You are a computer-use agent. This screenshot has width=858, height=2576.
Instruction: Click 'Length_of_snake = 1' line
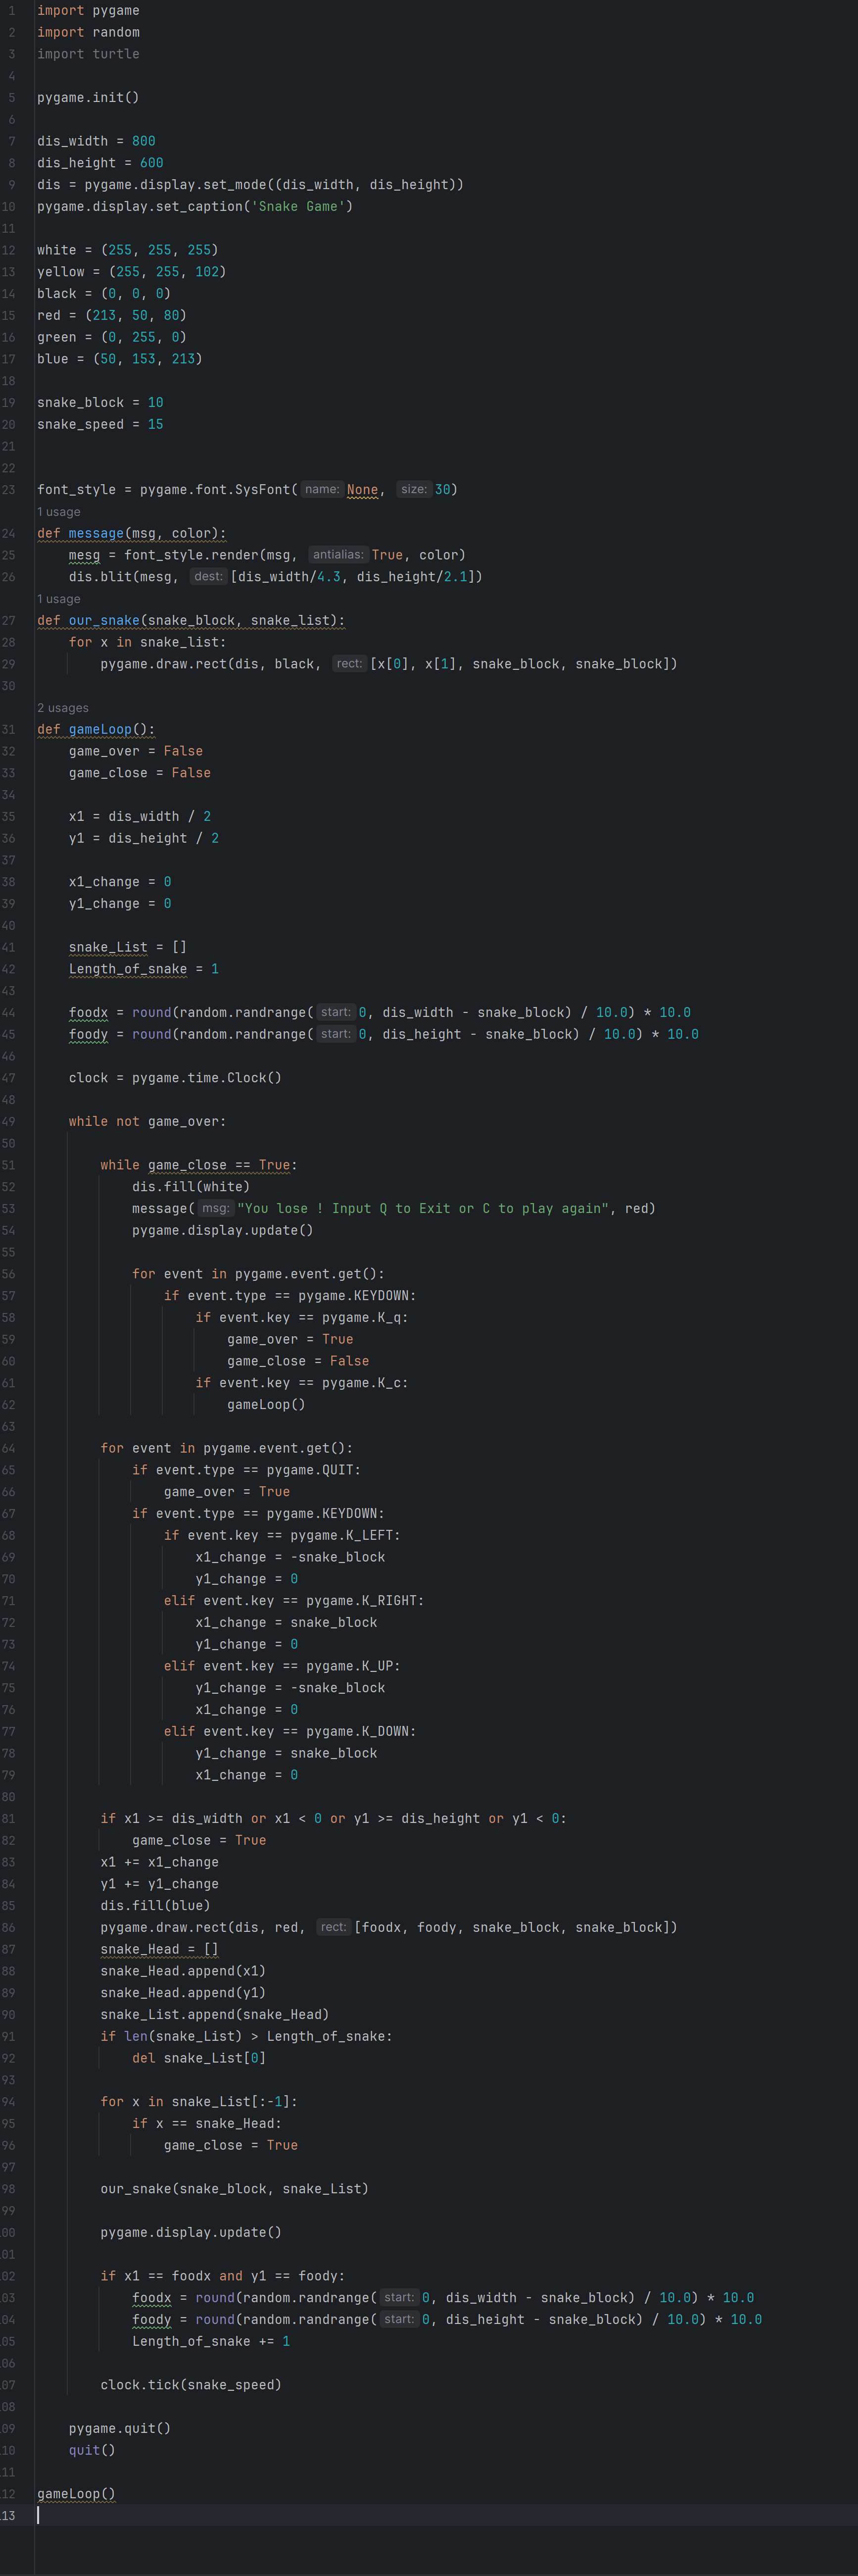click(144, 969)
